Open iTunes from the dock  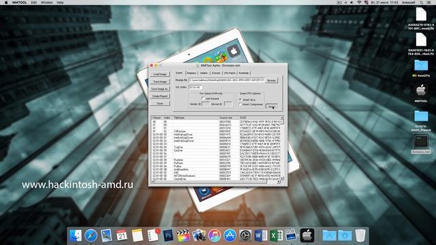[214, 235]
